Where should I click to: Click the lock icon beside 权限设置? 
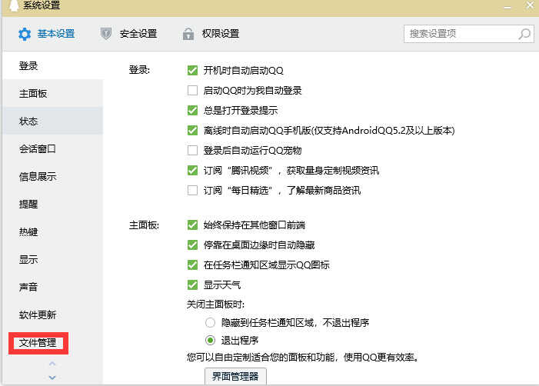point(188,34)
